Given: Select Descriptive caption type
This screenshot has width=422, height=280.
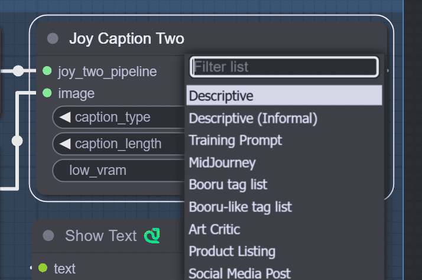Looking at the screenshot, I should pos(284,96).
